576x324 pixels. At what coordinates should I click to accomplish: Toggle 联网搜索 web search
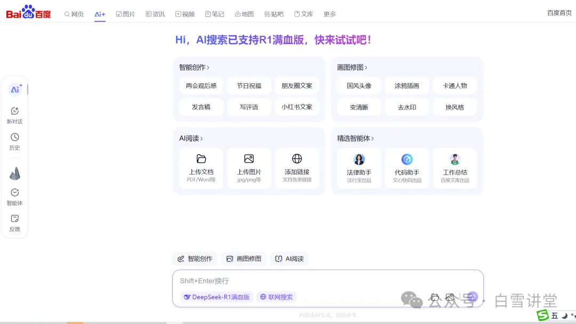pyautogui.click(x=277, y=297)
